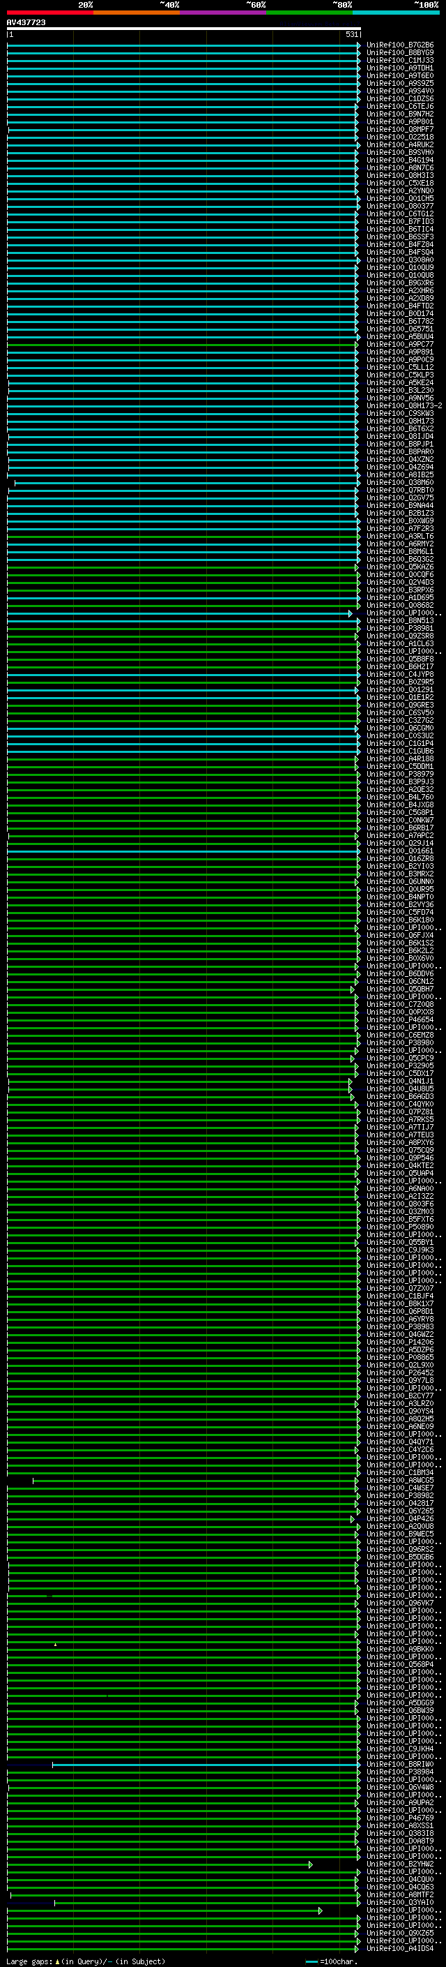Select label UniRef100_P38979
This screenshot has height=1967, width=446.
click(399, 775)
